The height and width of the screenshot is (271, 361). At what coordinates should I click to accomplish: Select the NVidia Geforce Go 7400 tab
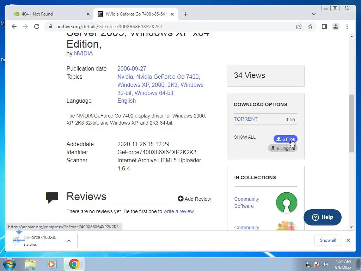(136, 14)
